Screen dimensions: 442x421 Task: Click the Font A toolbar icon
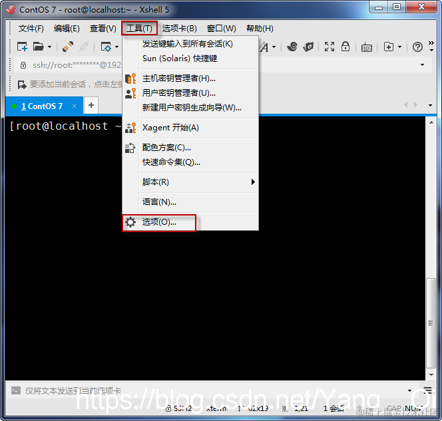click(264, 47)
